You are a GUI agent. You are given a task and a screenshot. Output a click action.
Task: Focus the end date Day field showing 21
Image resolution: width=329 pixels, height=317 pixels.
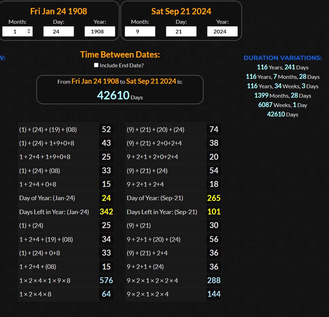pos(181,31)
